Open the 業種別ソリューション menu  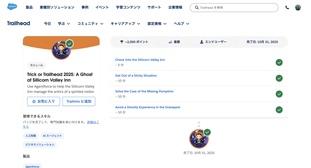(57, 7)
